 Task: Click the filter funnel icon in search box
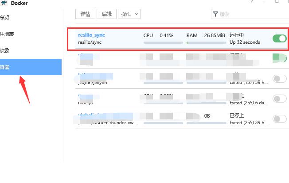click(x=215, y=14)
